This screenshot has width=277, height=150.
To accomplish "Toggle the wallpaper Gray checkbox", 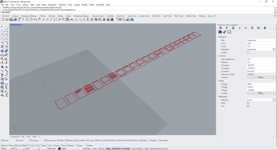I will point(248,106).
